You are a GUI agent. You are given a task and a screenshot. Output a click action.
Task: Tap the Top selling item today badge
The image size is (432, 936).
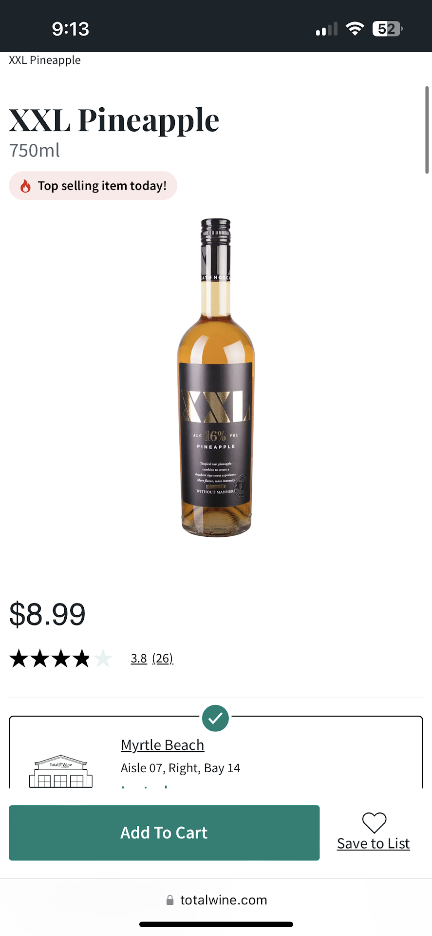click(x=93, y=186)
